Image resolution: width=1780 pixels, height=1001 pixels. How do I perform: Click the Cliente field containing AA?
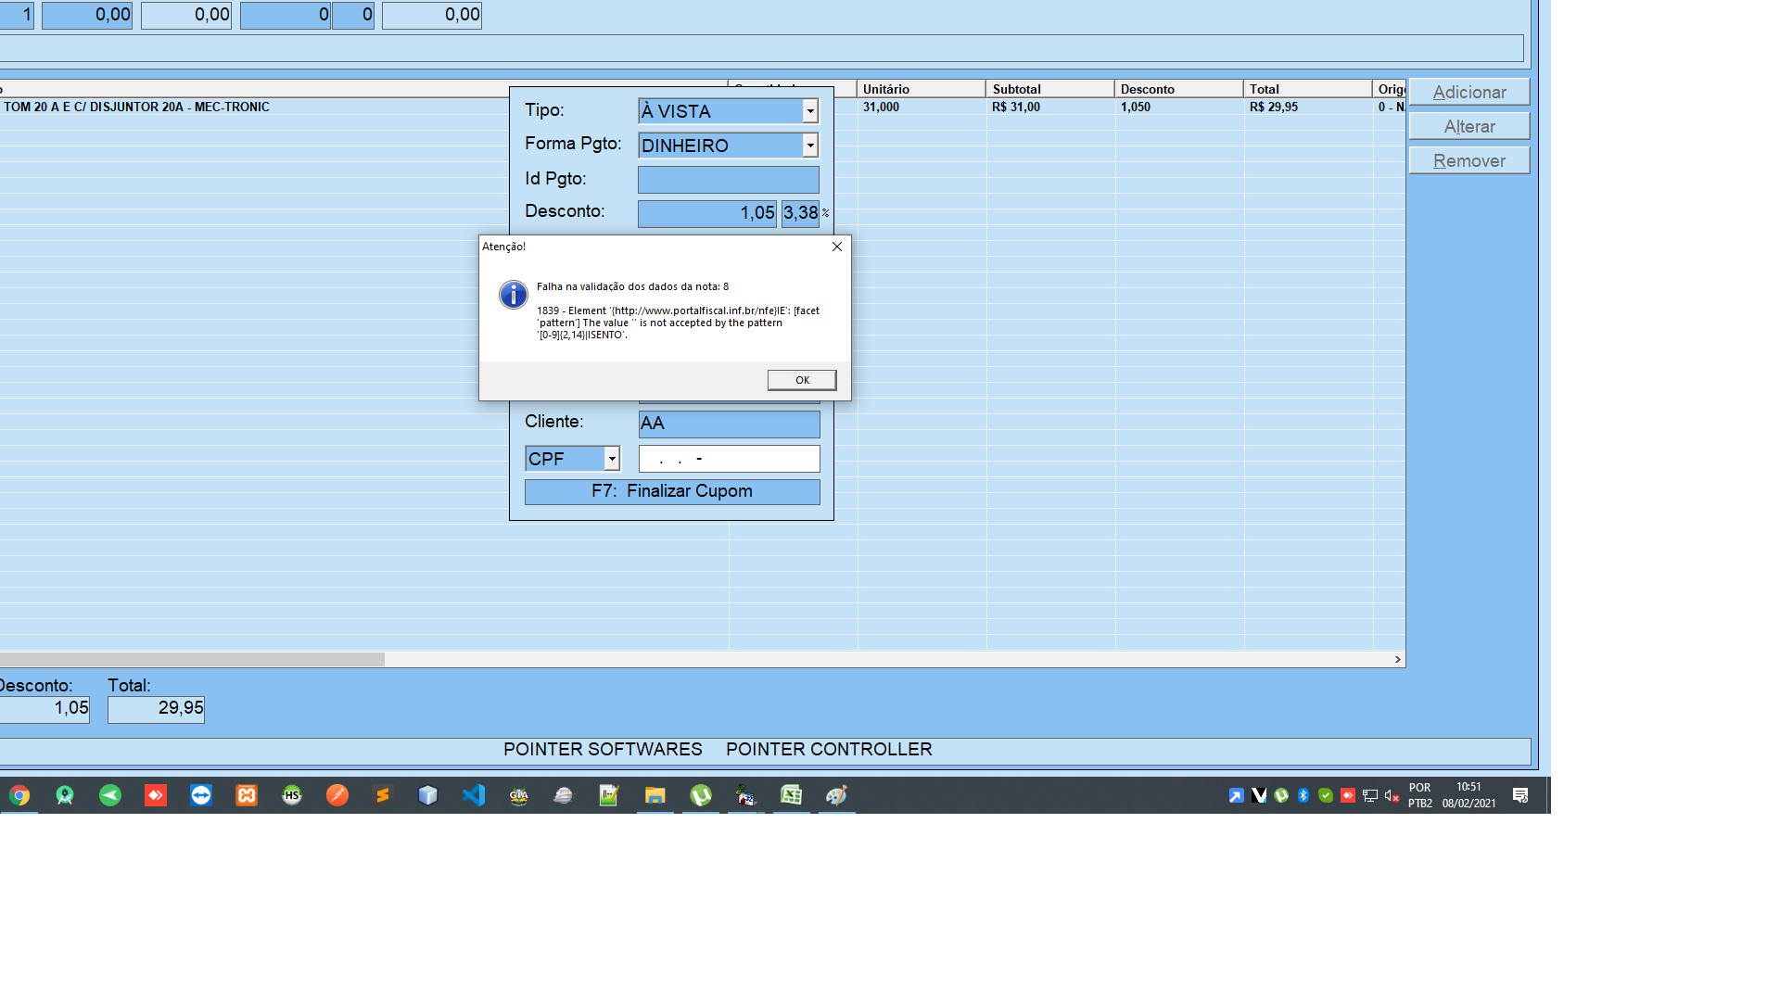(x=730, y=424)
